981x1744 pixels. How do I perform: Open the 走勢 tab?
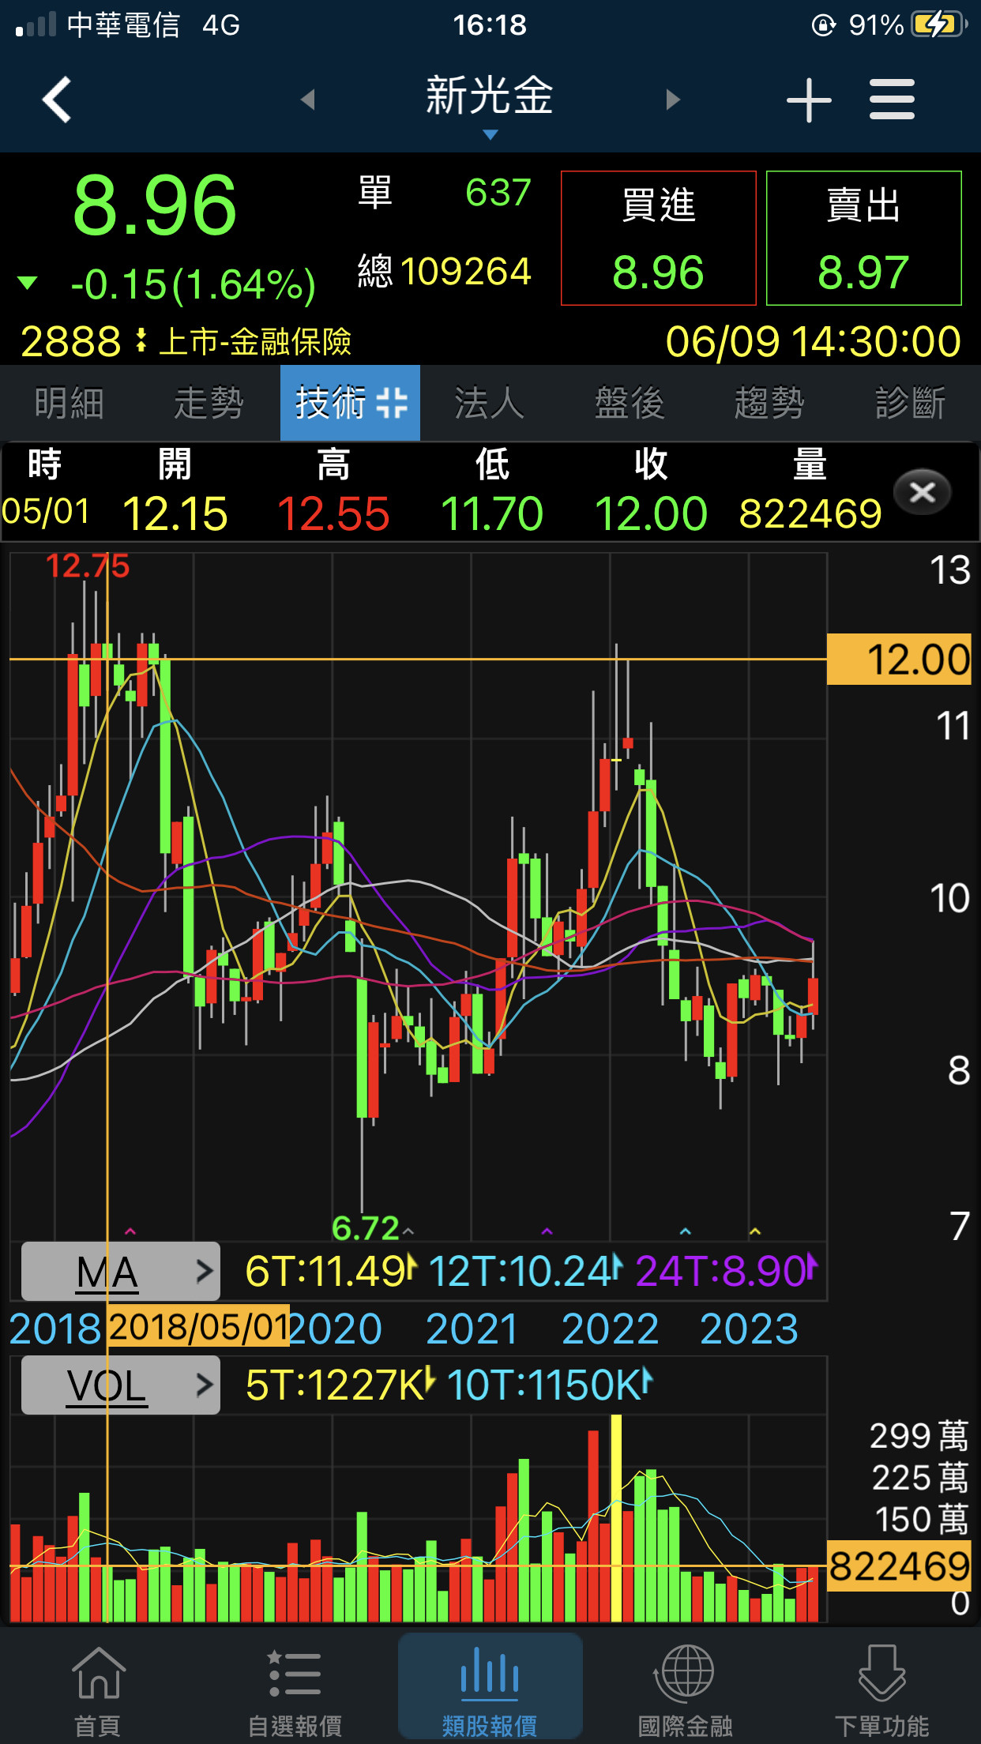click(209, 403)
